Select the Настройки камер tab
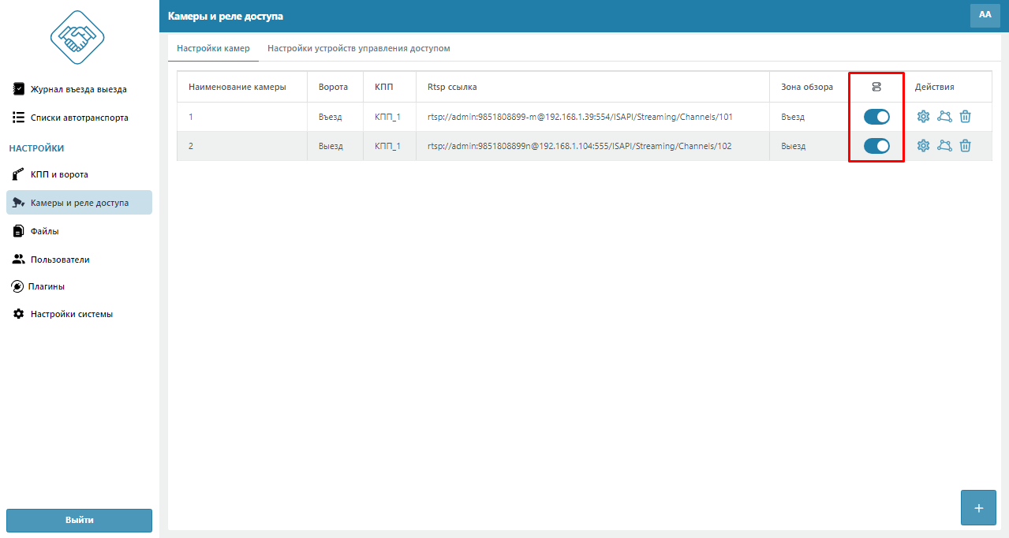The width and height of the screenshot is (1009, 538). coord(213,48)
